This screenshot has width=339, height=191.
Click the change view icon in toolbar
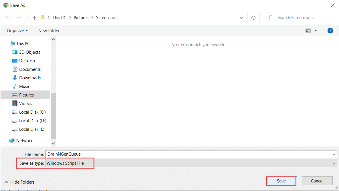point(308,31)
